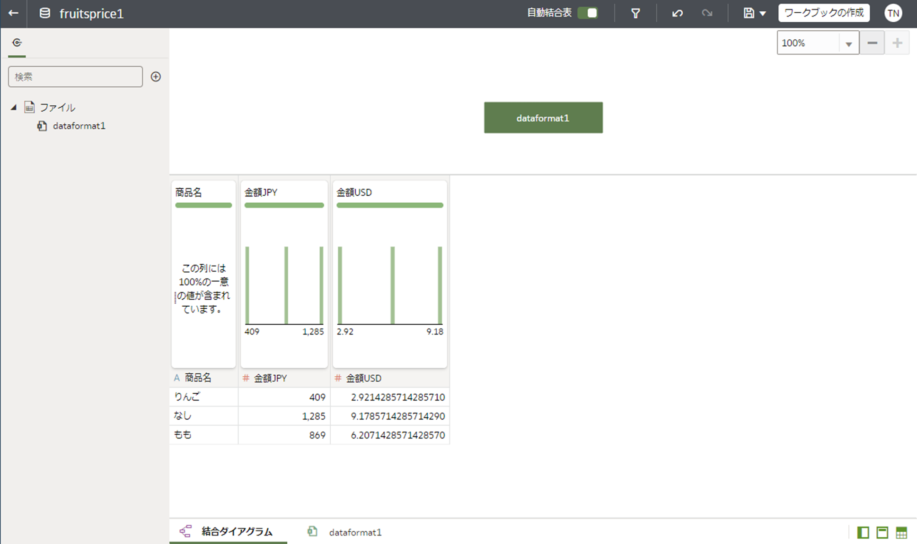
Task: Collapse the ファイル tree node
Action: [14, 108]
